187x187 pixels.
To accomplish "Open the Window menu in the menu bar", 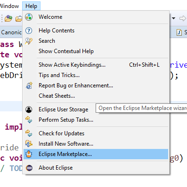I will [x=9, y=6].
